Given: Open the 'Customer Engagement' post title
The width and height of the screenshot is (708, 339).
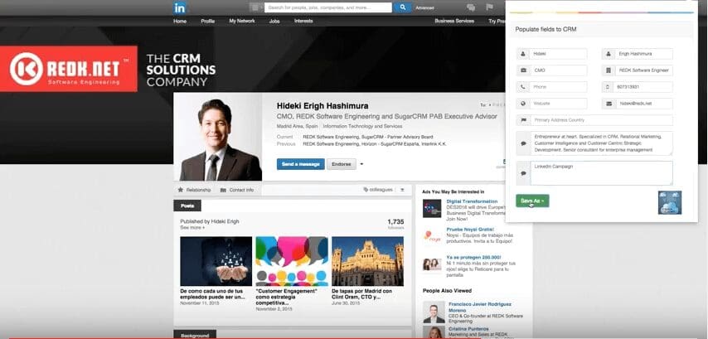Looking at the screenshot, I should pos(286,297).
